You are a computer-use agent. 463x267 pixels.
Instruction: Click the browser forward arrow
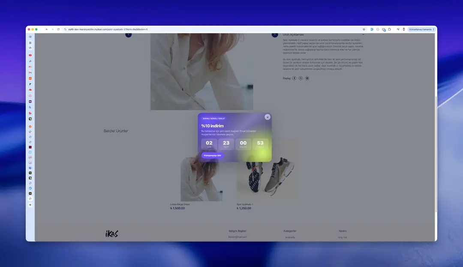point(53,29)
